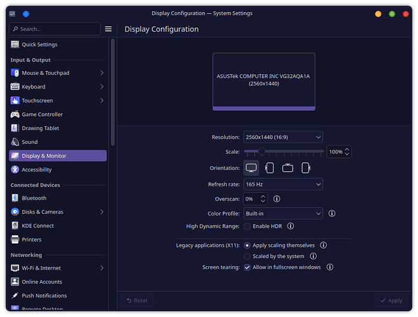Click the window menu icon in title bar
The width and height of the screenshot is (418, 317).
coord(12,14)
